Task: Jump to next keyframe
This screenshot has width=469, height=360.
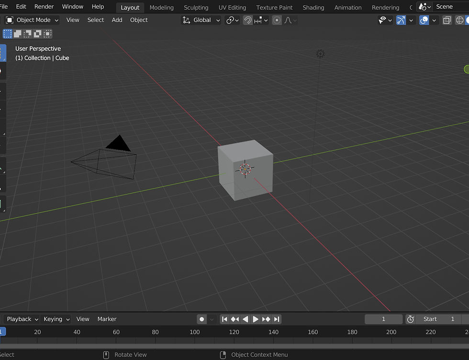Action: pyautogui.click(x=266, y=319)
